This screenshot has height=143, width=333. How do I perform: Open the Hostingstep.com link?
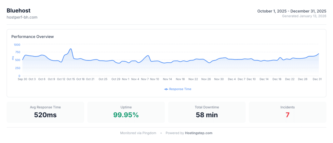199,133
